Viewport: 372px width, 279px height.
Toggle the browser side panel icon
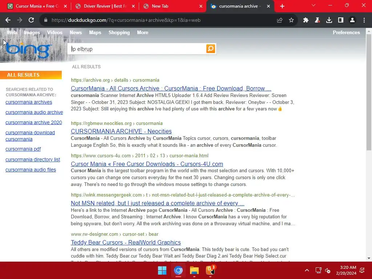point(341,20)
